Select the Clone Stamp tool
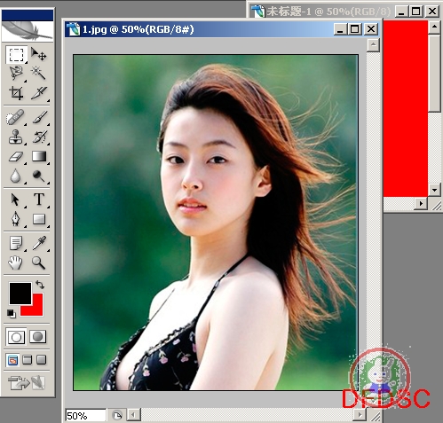443x423 pixels. tap(16, 137)
